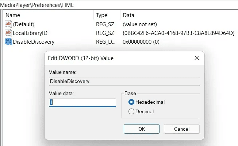The image size is (238, 146).
Task: Click into the Value data text box
Action: (82, 103)
